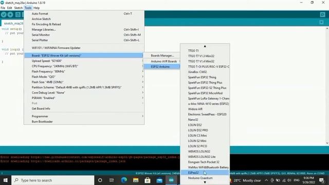Select Fix Encoding & Reload
The width and height of the screenshot is (329, 185).
(x=84, y=24)
